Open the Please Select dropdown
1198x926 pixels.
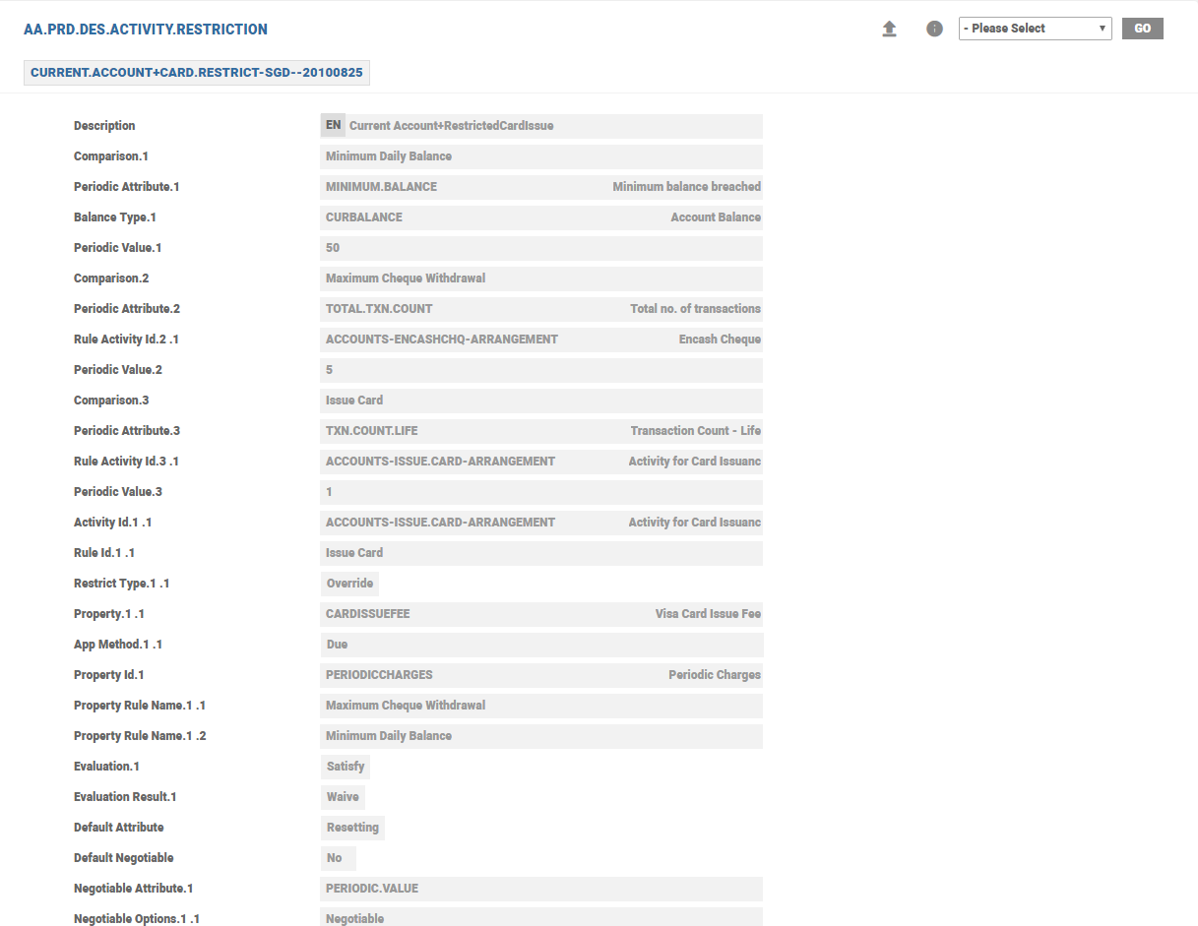[x=1035, y=29]
